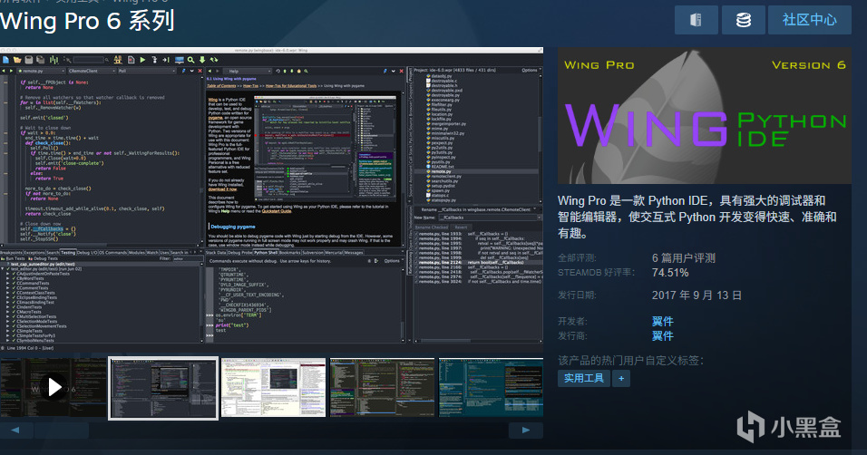The width and height of the screenshot is (867, 455).
Task: Open the 翼件 link in the 开发者 row
Action: pos(662,321)
